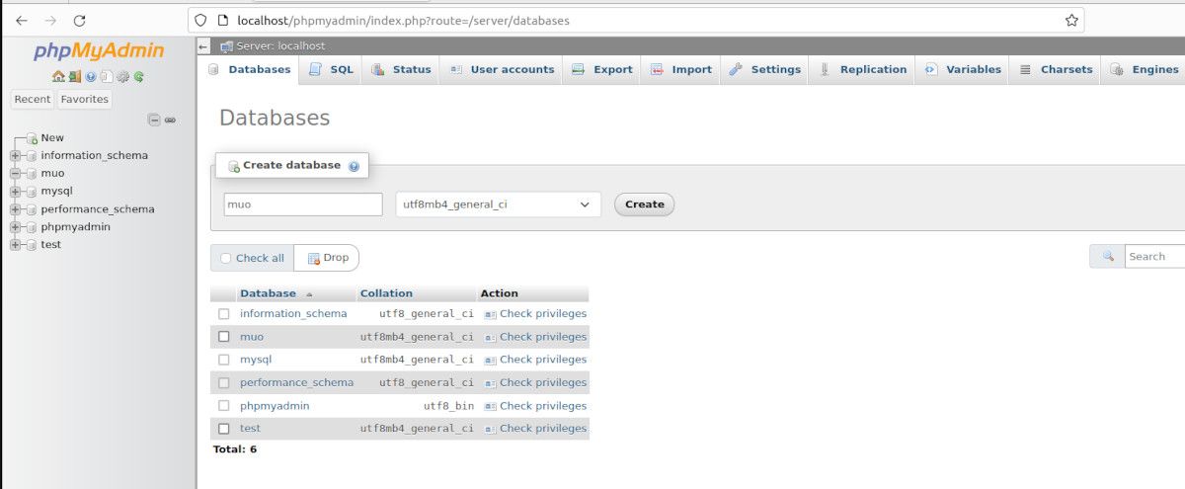This screenshot has width=1185, height=489.
Task: Click the search magnifier icon
Action: point(1108,256)
